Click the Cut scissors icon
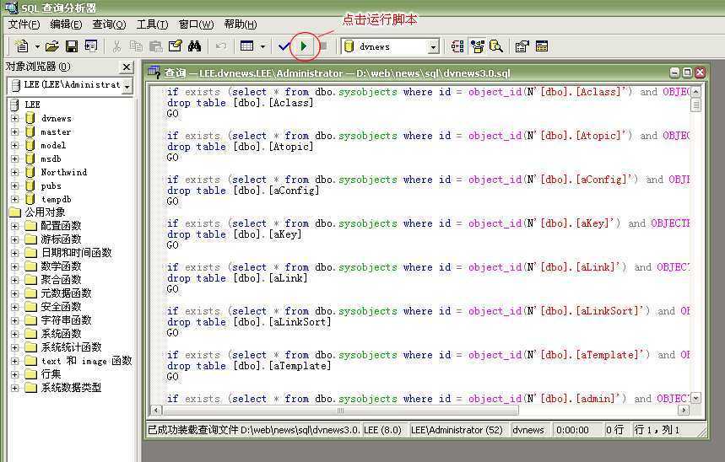Image resolution: width=725 pixels, height=462 pixels. coord(116,46)
